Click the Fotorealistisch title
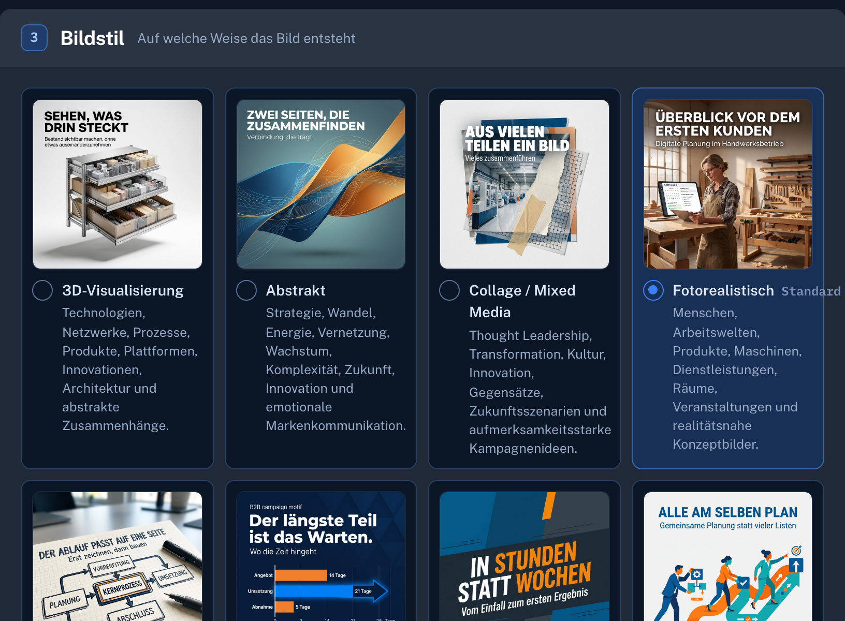The image size is (845, 621). [723, 291]
